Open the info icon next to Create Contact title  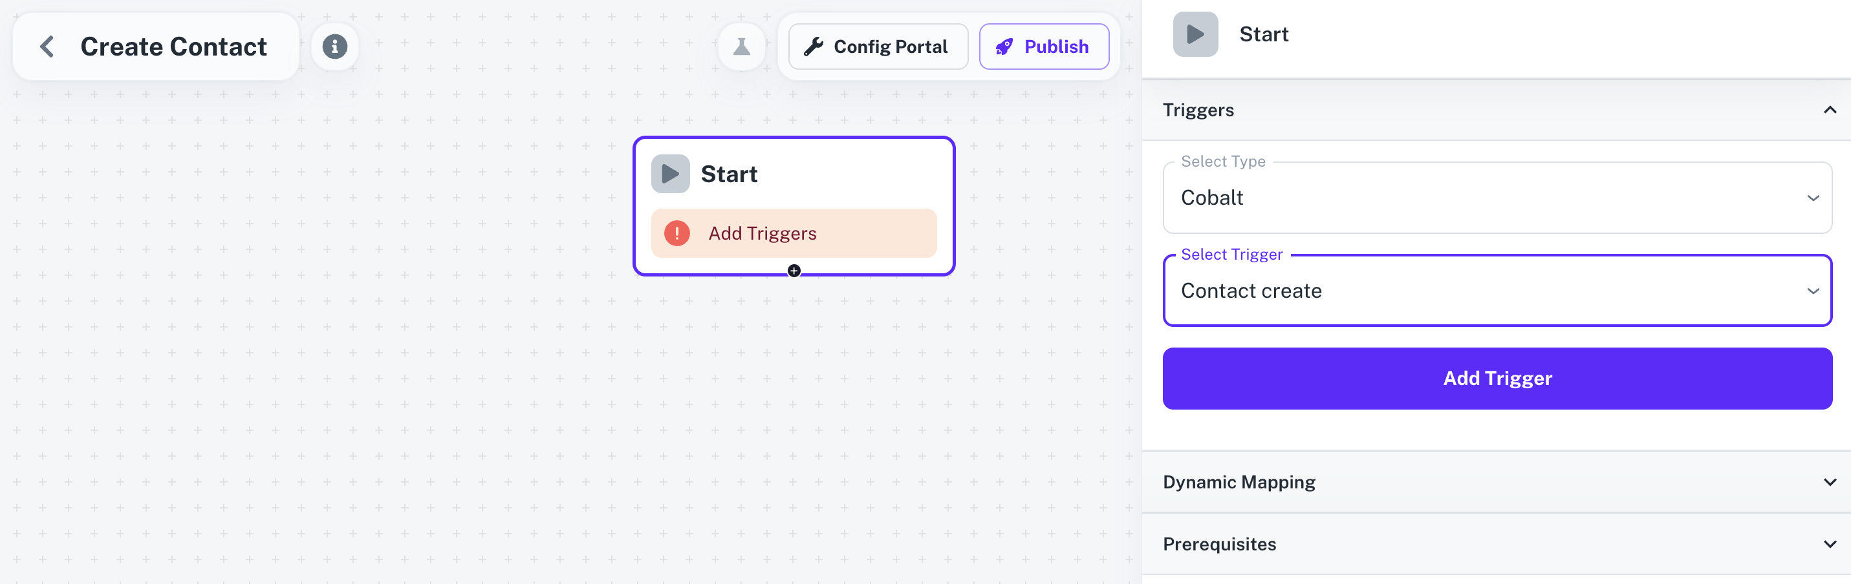(x=335, y=46)
